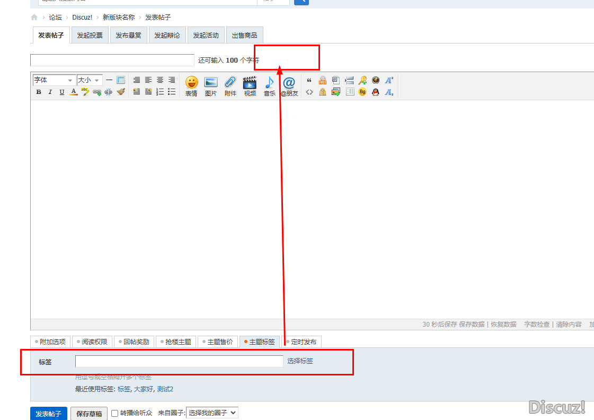594x420 pixels.
Task: Insert a table in the editor
Action: [121, 80]
